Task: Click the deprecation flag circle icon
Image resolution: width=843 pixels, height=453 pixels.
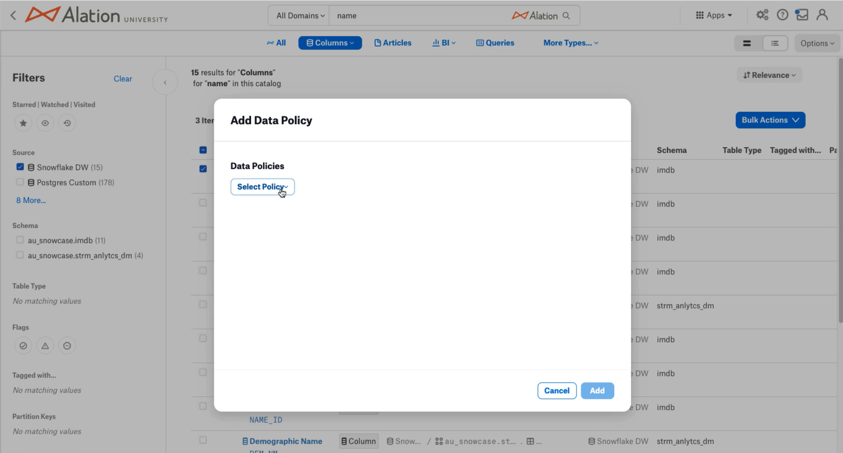Action: click(x=67, y=346)
